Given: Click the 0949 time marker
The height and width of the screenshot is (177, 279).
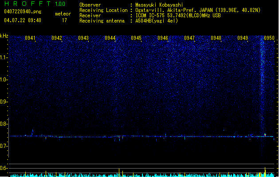Looking at the screenshot, I should (243, 38).
